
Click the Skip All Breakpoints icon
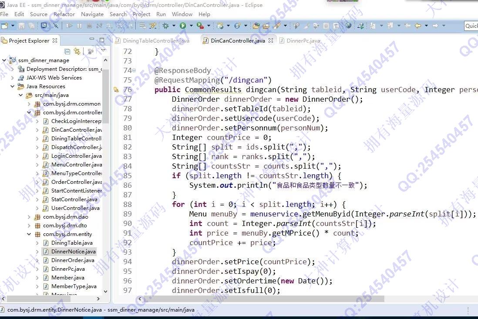pos(56,26)
